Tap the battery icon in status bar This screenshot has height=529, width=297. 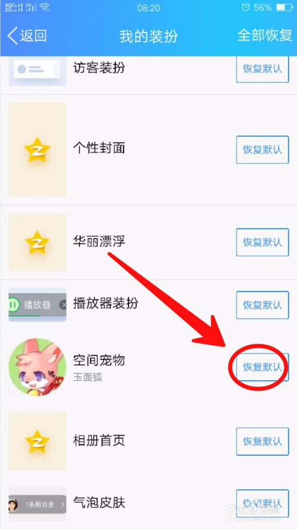(284, 7)
